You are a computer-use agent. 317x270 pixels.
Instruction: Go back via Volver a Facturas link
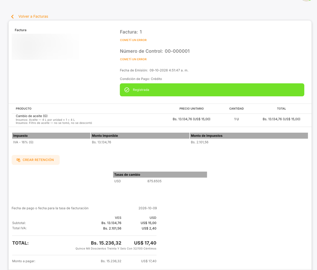33,16
